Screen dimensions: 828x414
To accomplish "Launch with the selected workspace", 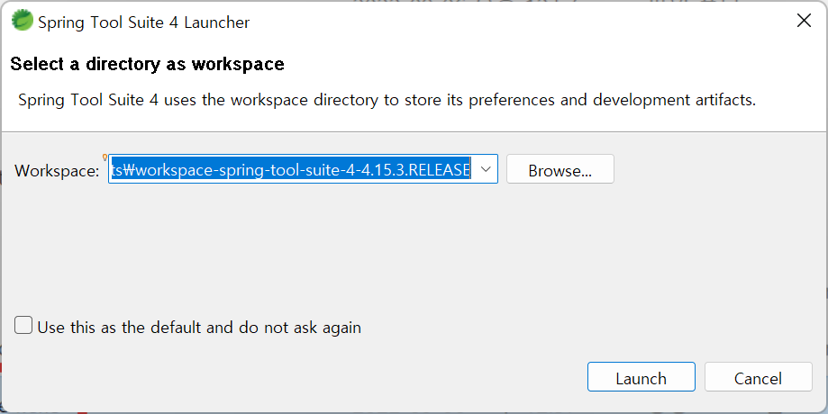I will point(641,376).
